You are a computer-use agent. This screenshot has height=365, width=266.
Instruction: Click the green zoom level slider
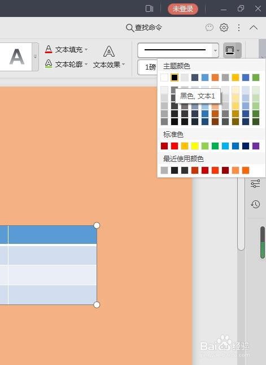point(263,242)
